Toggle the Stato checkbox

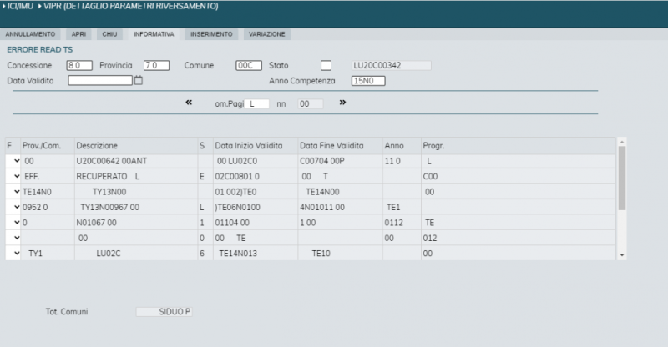(x=326, y=65)
